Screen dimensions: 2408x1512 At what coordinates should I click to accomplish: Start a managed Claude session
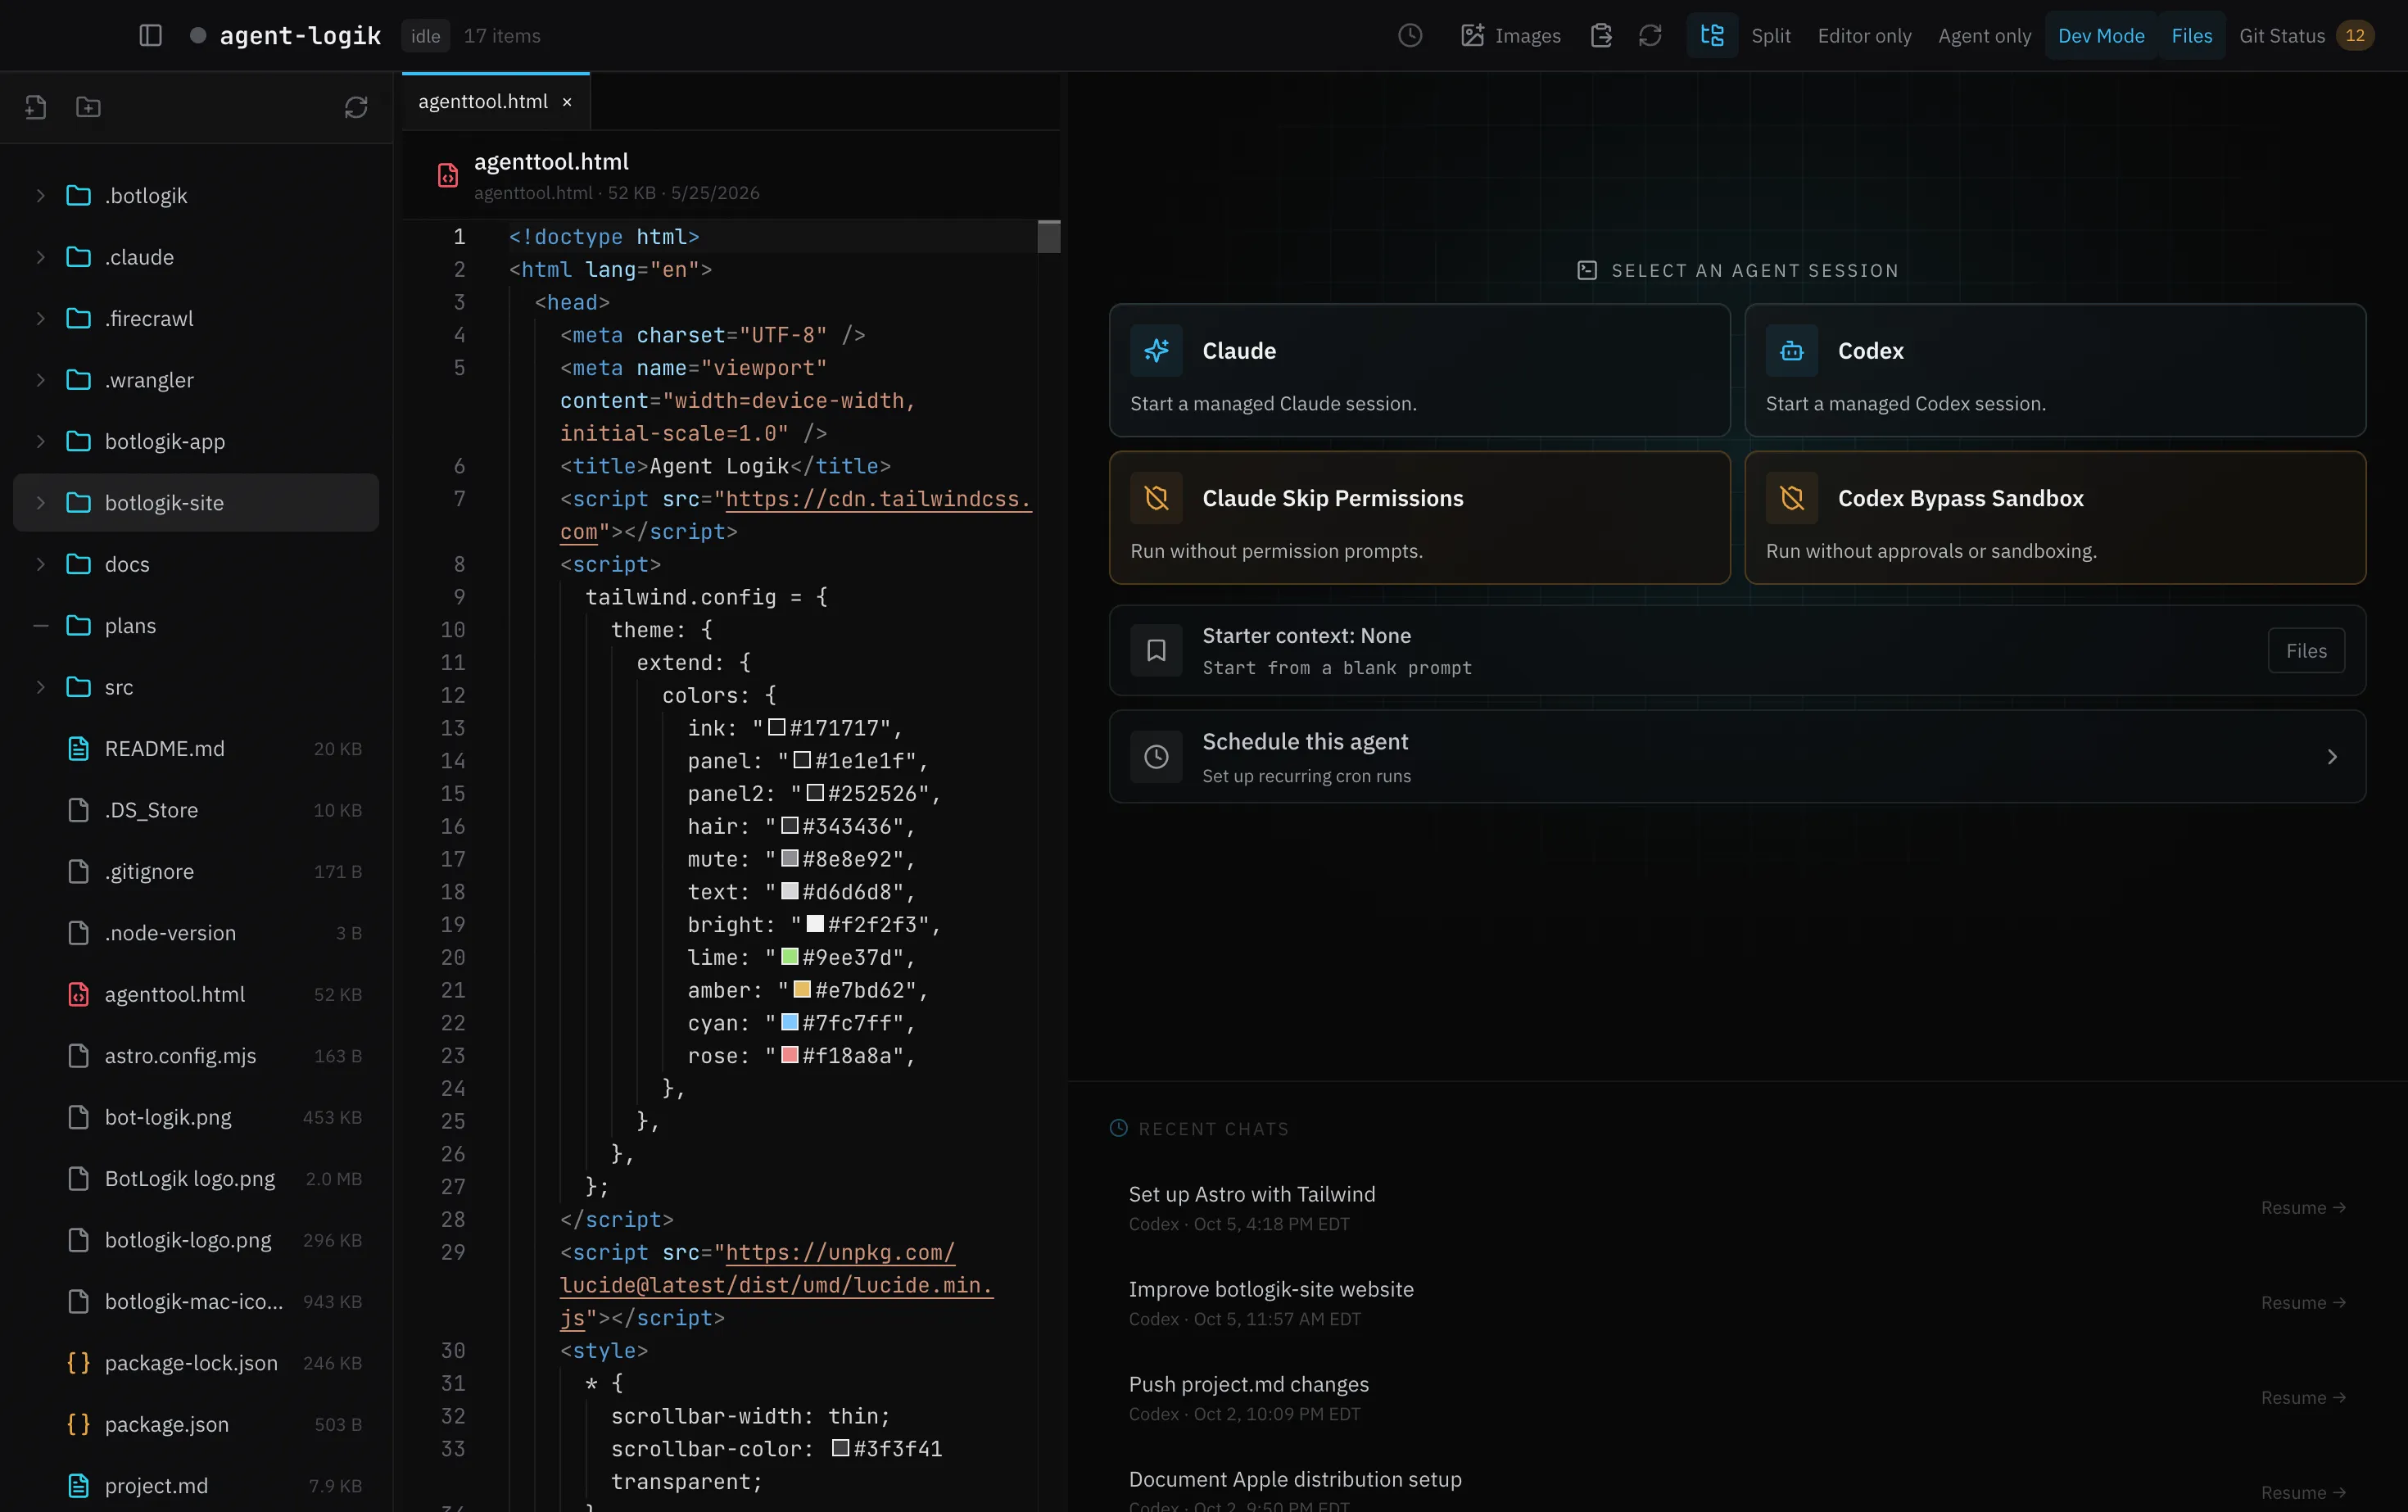coord(1419,370)
